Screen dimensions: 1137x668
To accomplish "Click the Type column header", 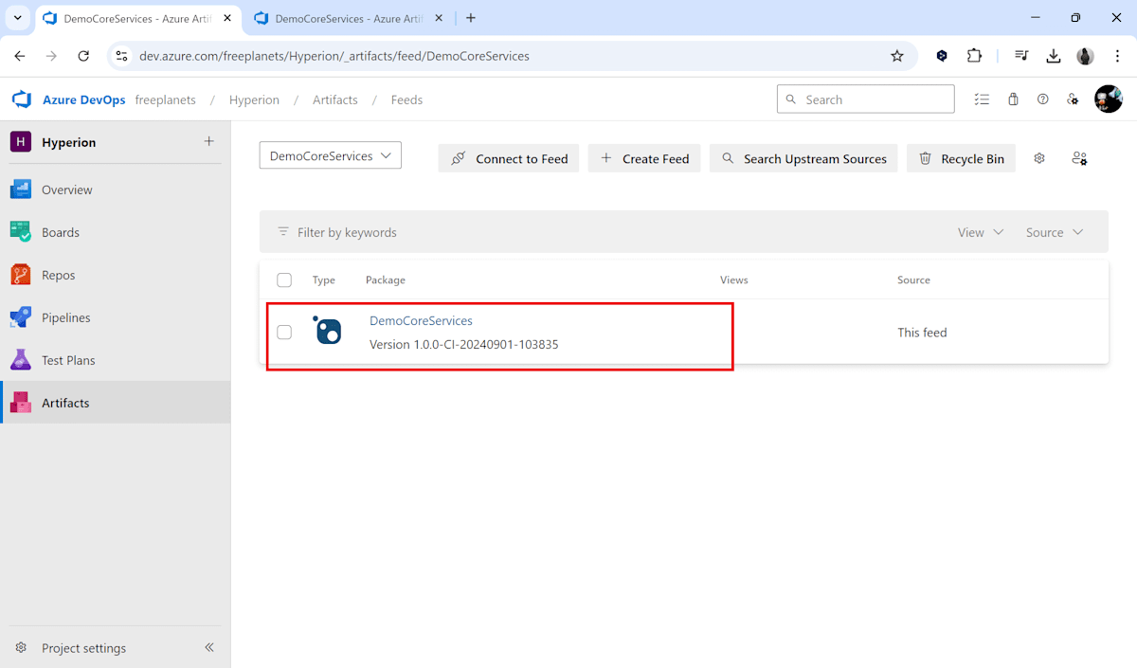I will coord(324,280).
